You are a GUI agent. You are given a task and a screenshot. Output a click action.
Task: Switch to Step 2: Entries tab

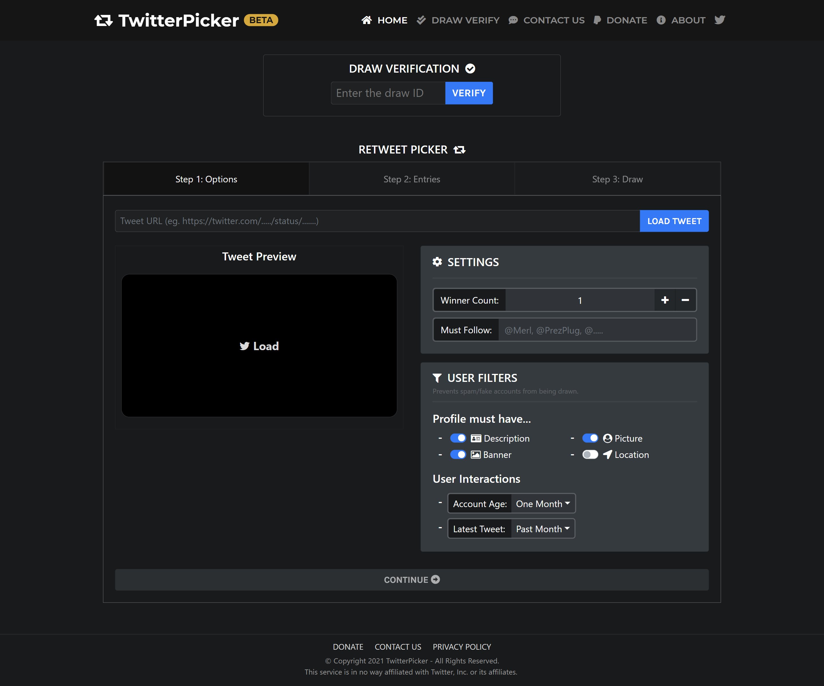(x=412, y=179)
